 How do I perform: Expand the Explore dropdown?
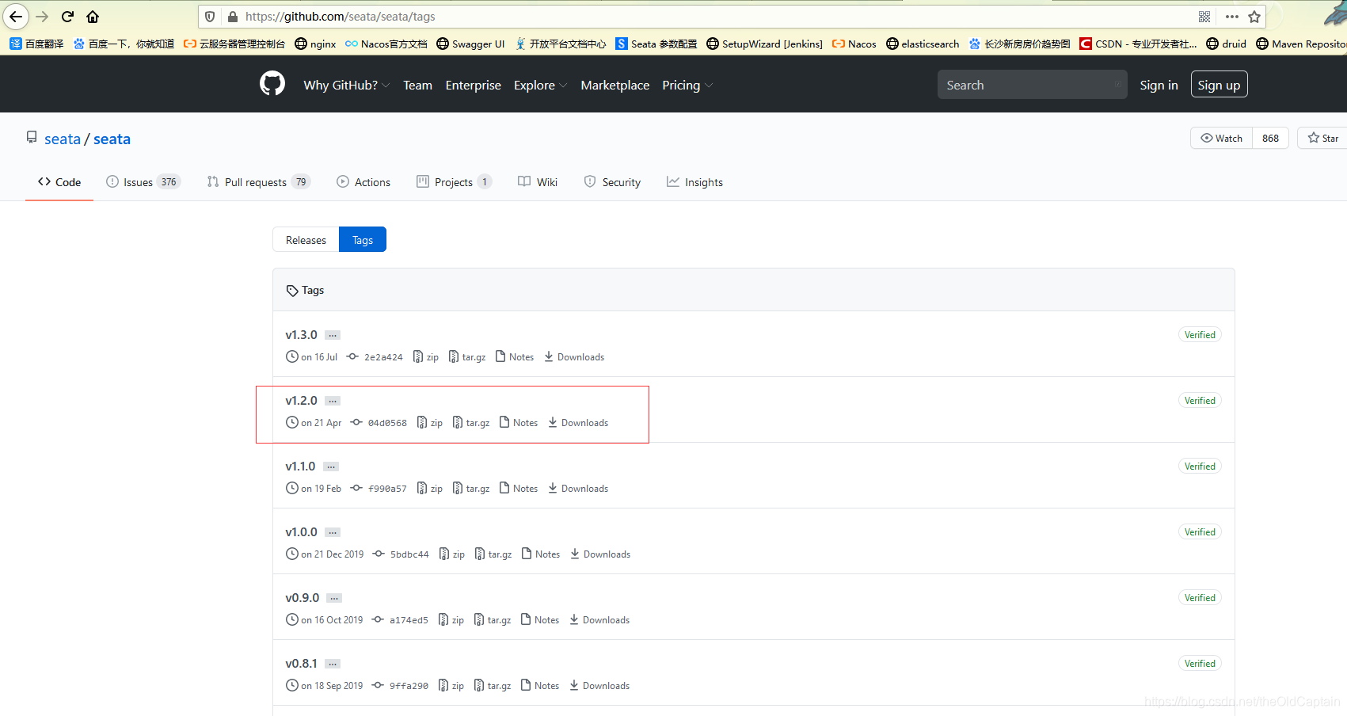click(x=540, y=85)
